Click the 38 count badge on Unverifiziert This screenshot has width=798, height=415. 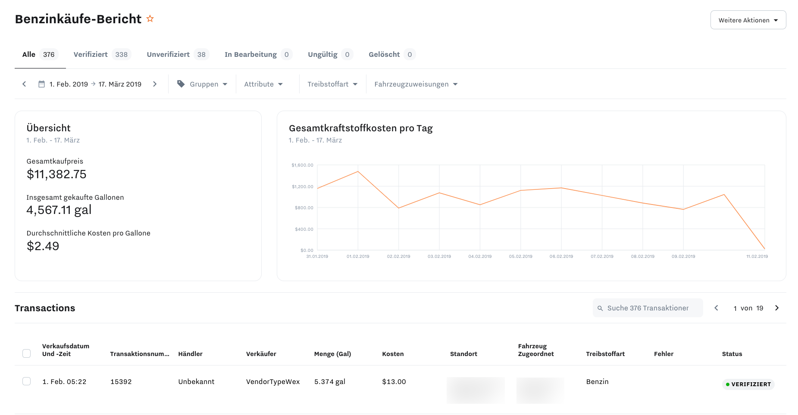[201, 54]
